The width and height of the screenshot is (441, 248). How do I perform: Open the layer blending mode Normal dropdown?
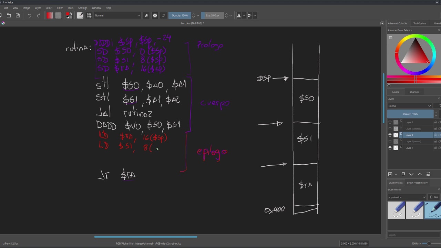(410, 106)
